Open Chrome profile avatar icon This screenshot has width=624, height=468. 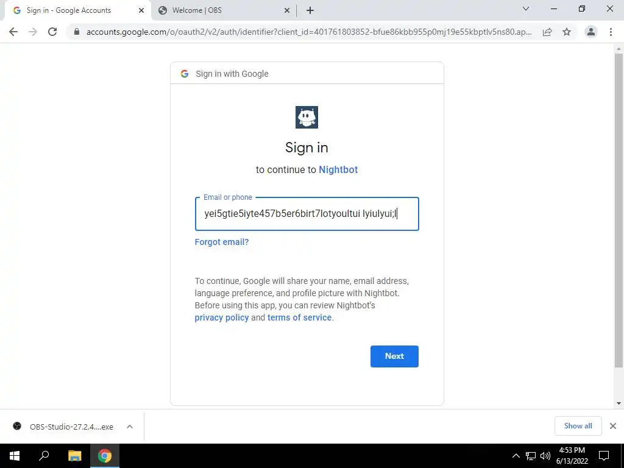click(x=591, y=32)
